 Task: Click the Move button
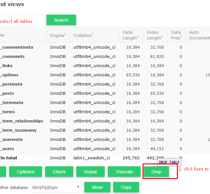[97, 187]
